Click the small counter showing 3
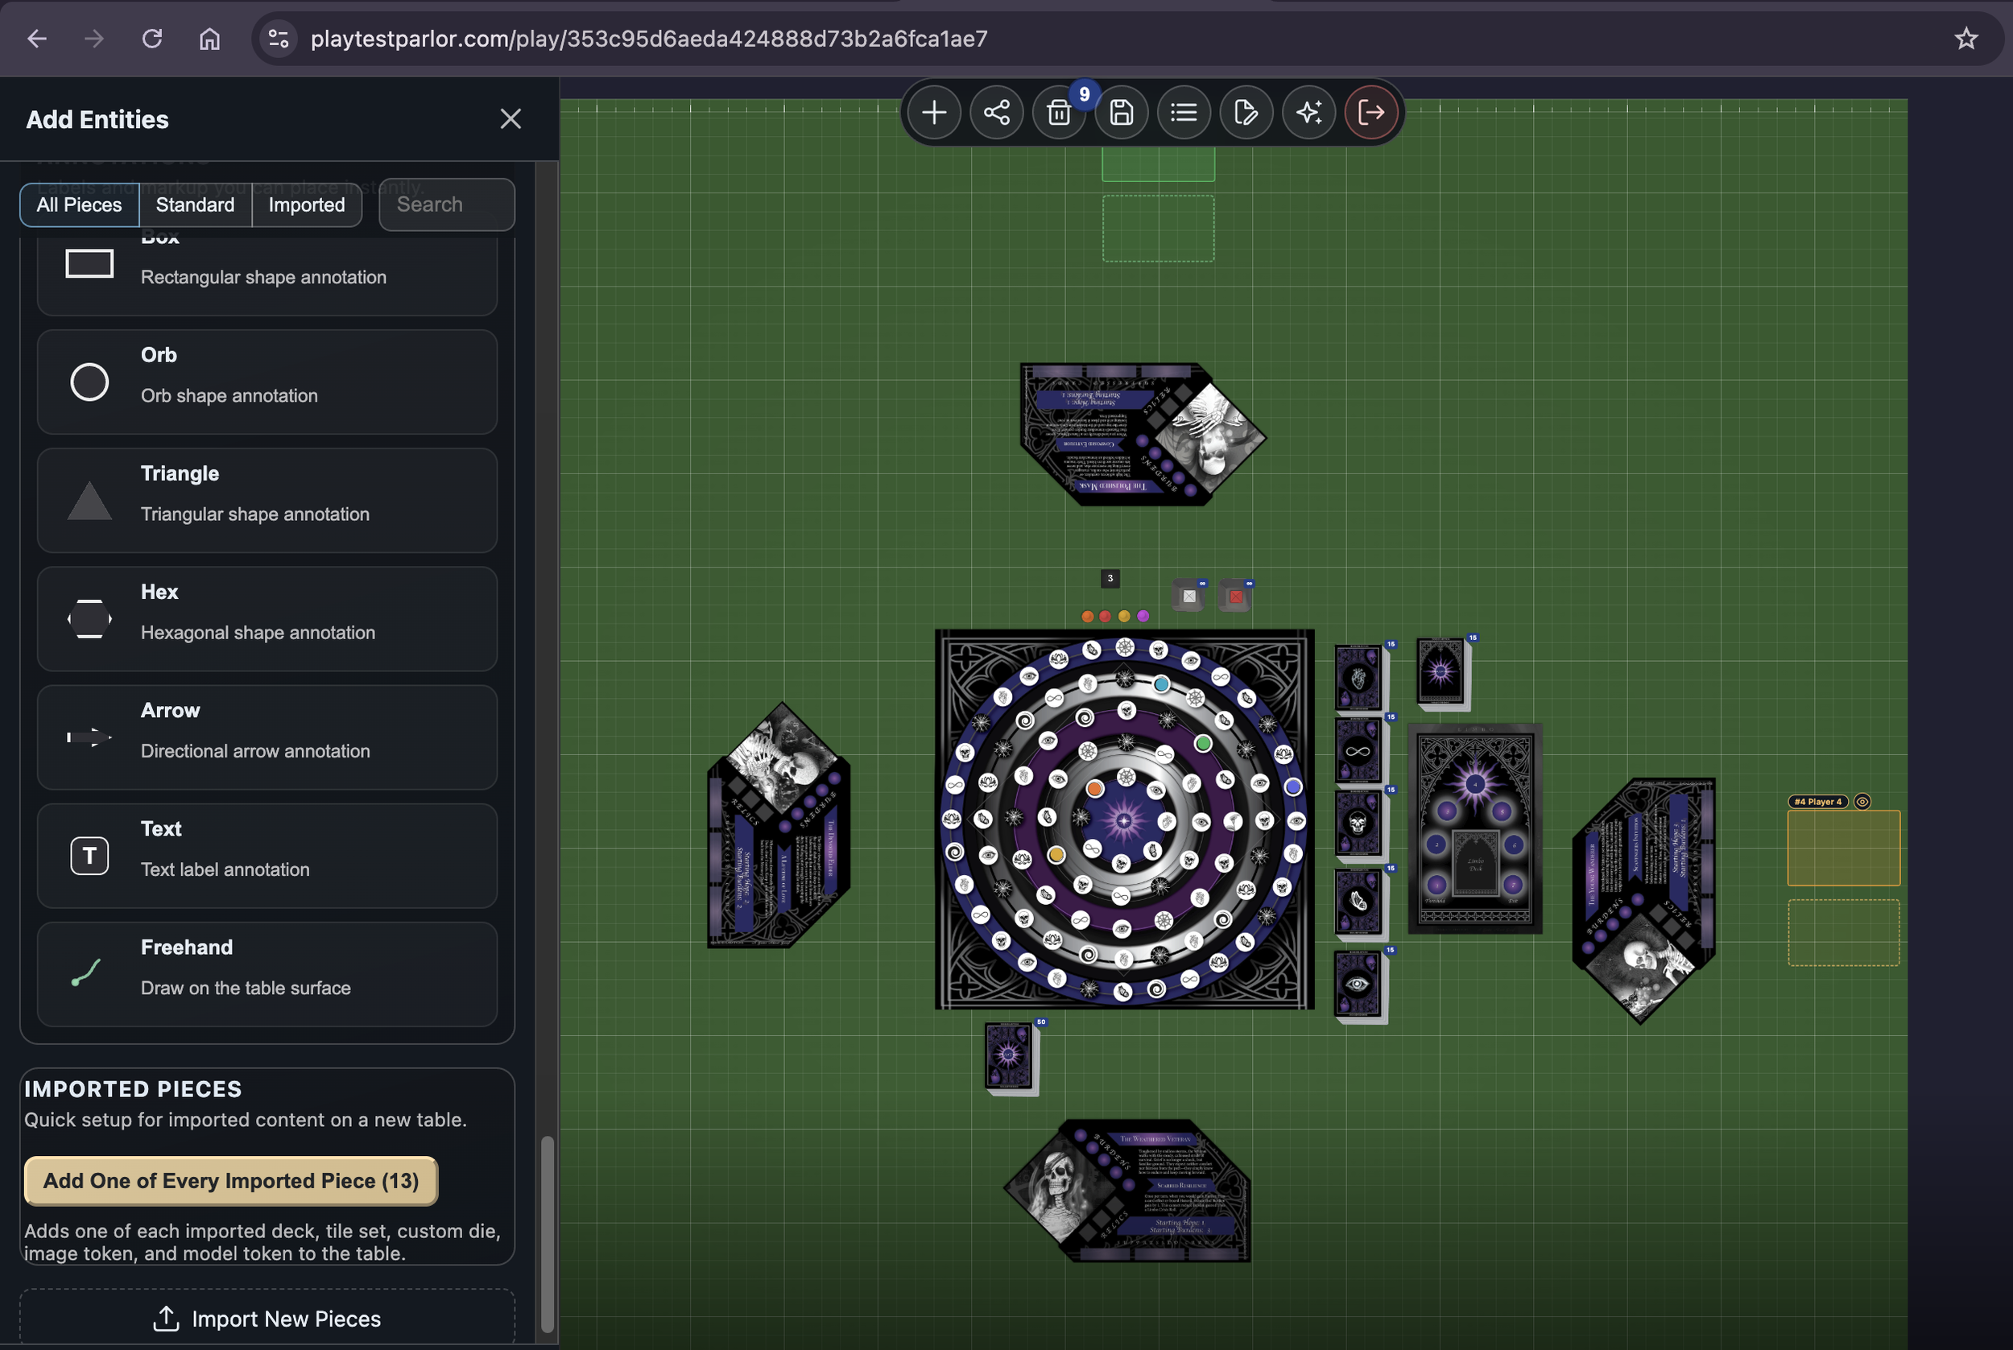Viewport: 2013px width, 1350px height. (1110, 579)
